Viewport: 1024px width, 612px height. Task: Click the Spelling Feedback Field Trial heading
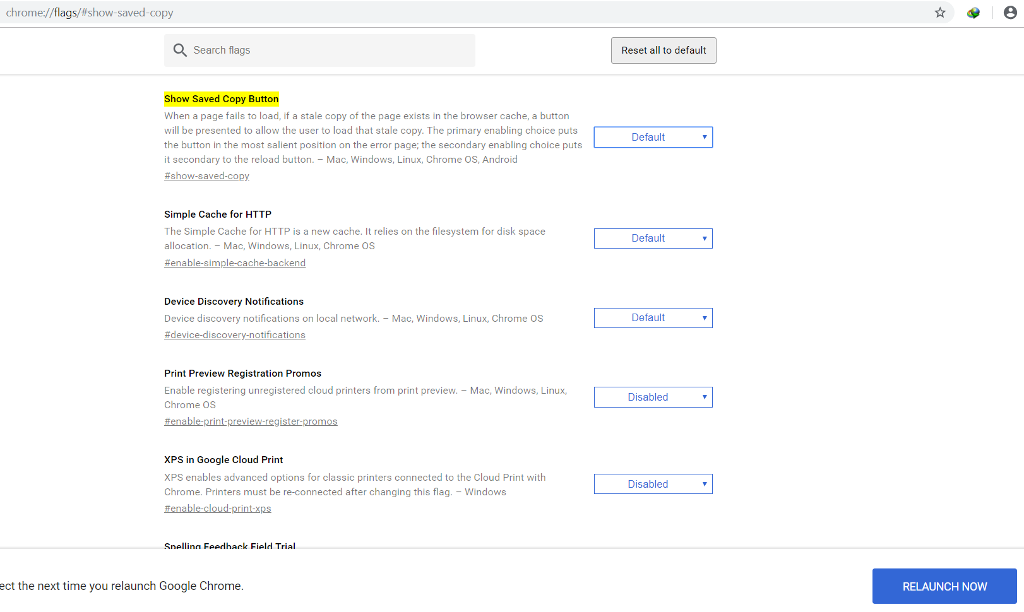230,546
